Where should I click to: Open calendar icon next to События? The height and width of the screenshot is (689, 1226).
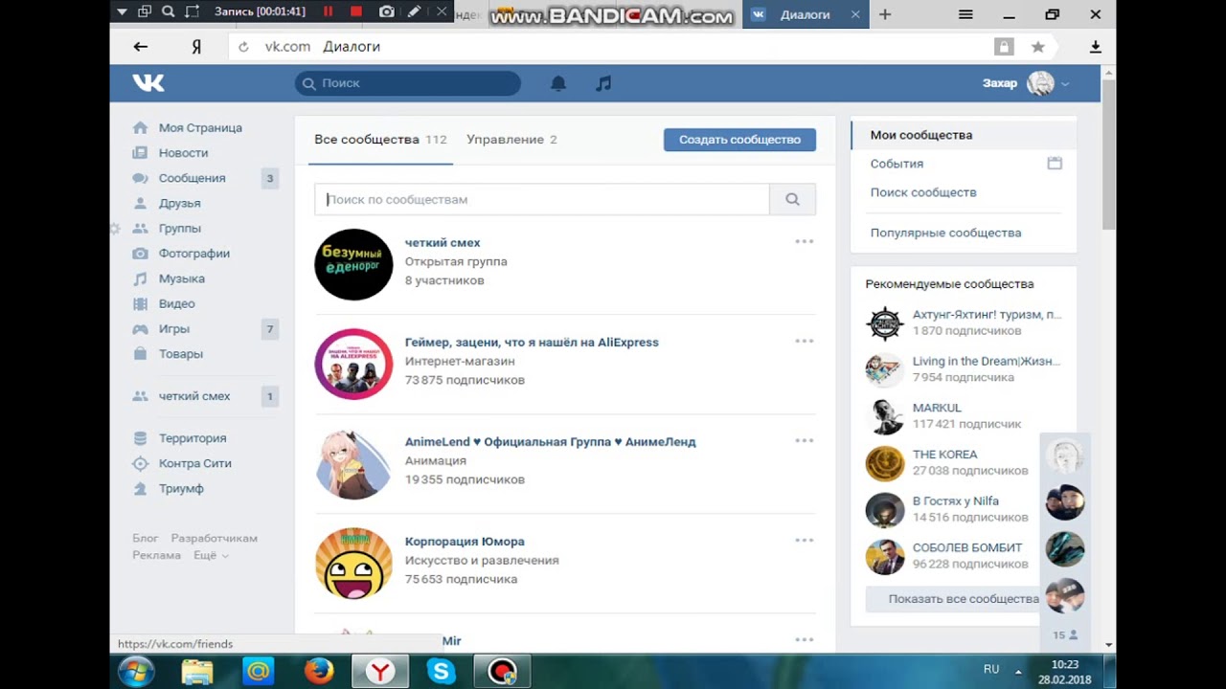1055,164
